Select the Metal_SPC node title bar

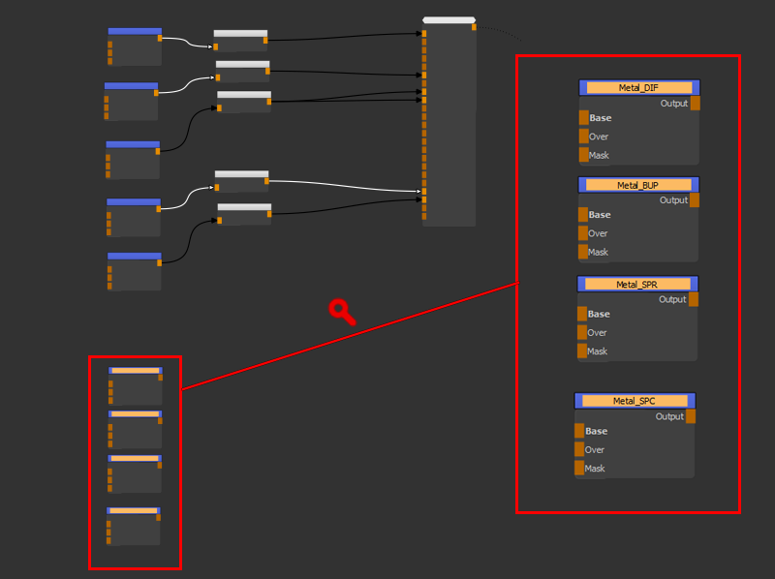(x=635, y=400)
